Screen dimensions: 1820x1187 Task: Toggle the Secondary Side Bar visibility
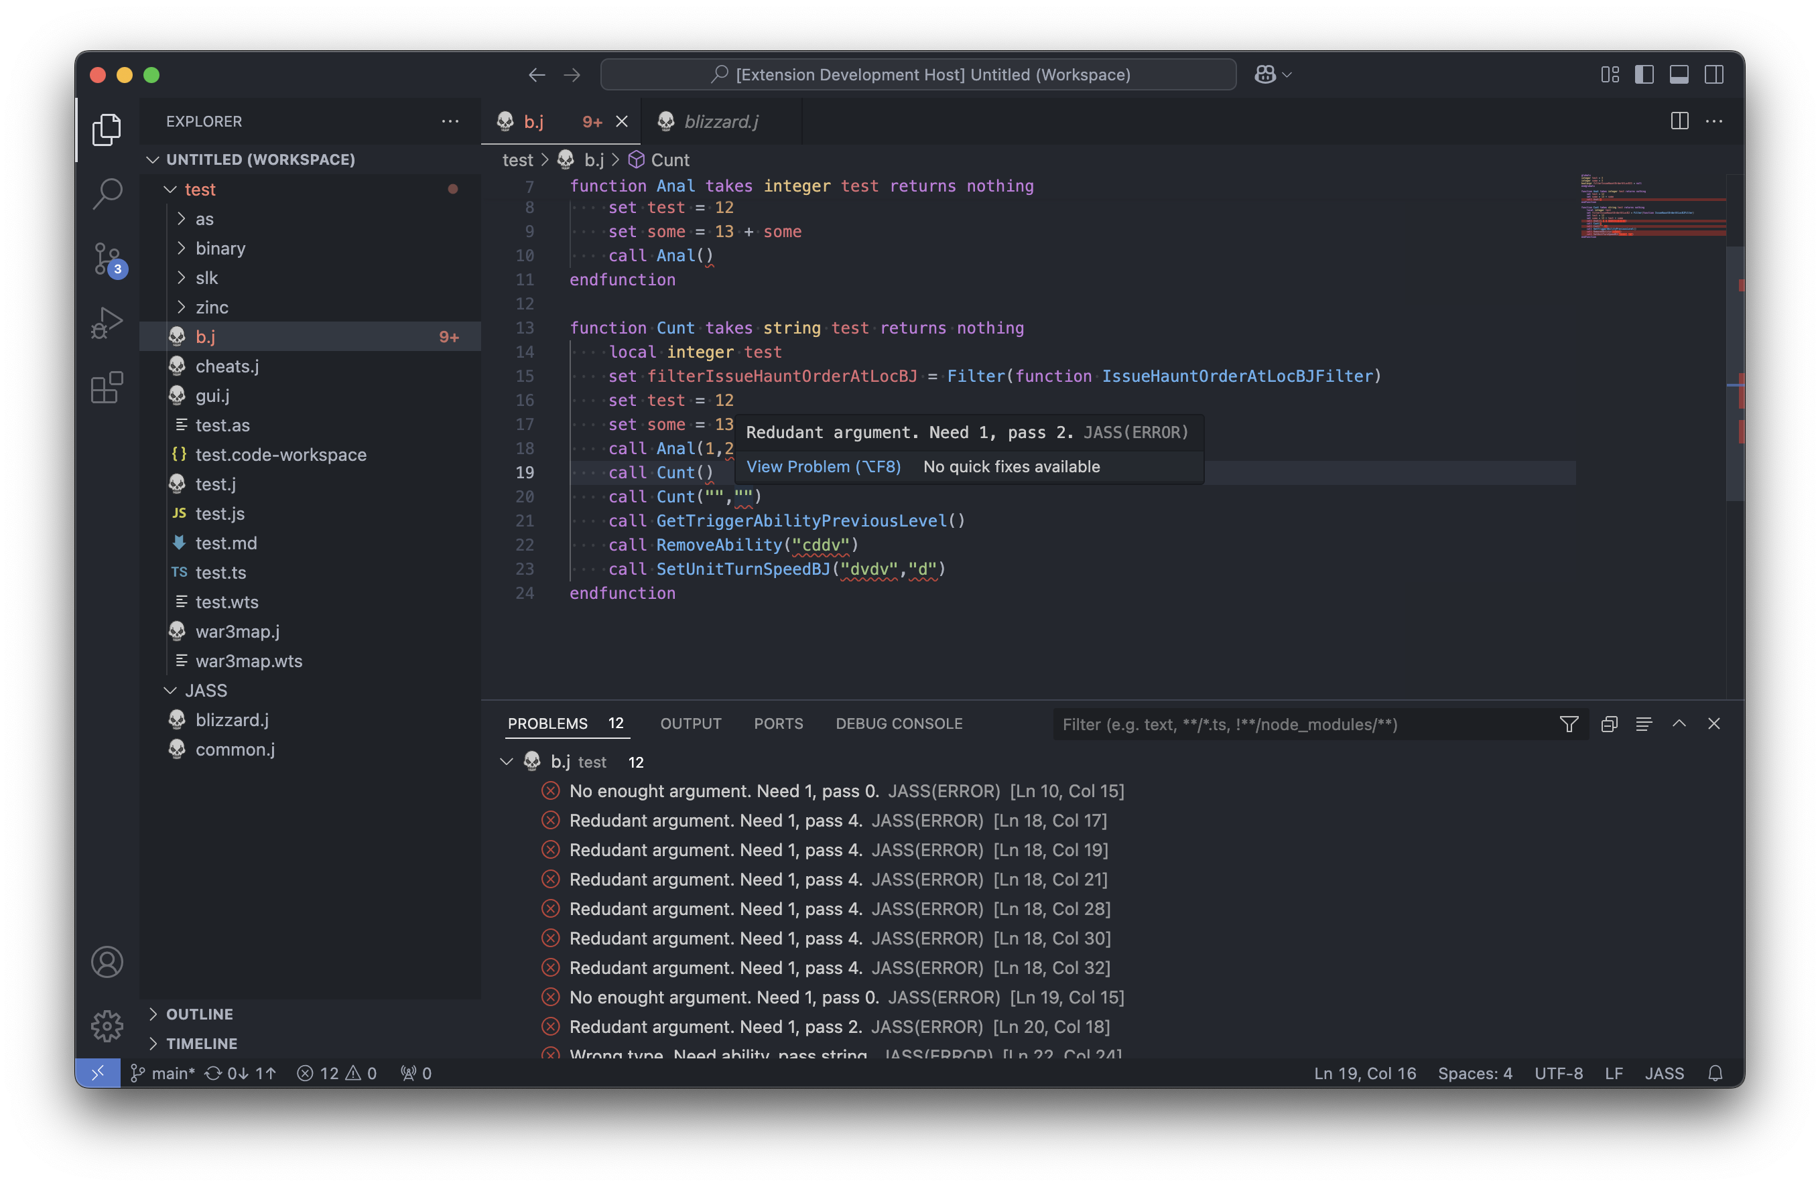point(1713,75)
